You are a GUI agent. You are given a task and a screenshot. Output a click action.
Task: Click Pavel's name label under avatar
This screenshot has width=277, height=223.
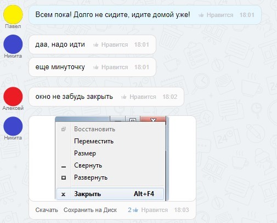[x=13, y=26]
